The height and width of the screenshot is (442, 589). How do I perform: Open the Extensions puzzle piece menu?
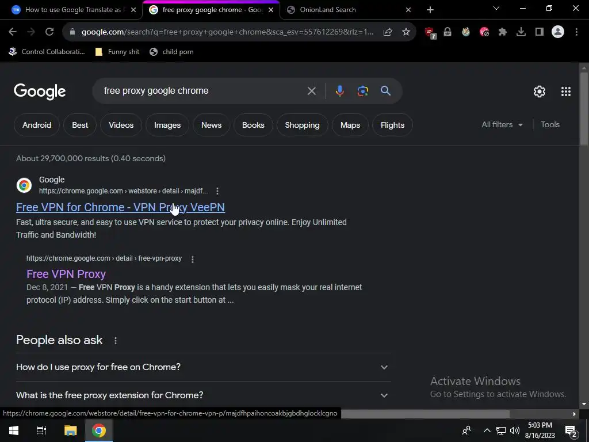pyautogui.click(x=503, y=32)
